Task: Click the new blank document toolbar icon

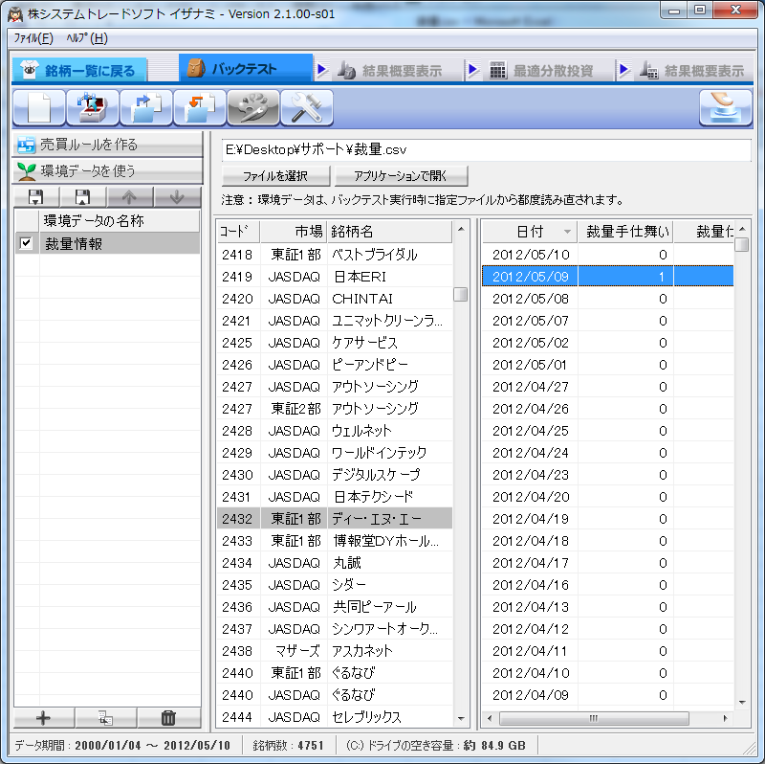Action: tap(39, 107)
